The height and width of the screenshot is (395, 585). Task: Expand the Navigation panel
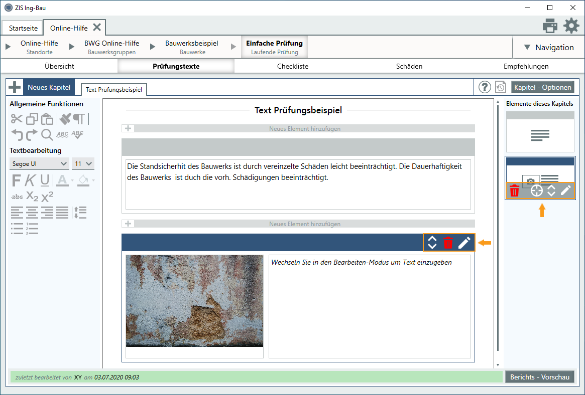[x=549, y=47]
